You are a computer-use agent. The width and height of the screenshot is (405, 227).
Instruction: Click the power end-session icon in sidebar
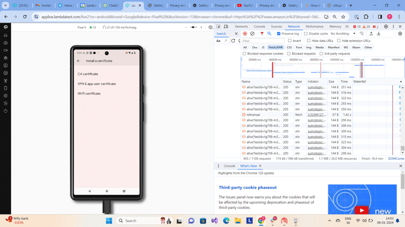(x=6, y=111)
